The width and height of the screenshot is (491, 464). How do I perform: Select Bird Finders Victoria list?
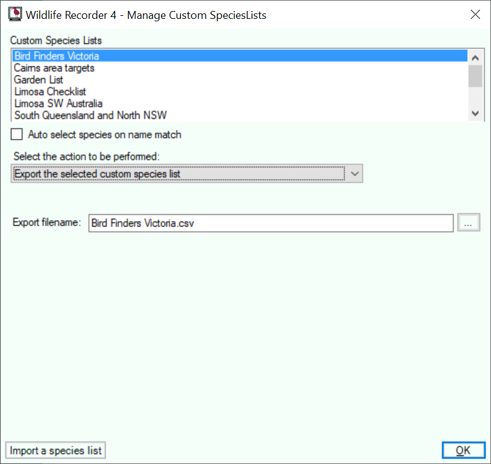(x=240, y=56)
